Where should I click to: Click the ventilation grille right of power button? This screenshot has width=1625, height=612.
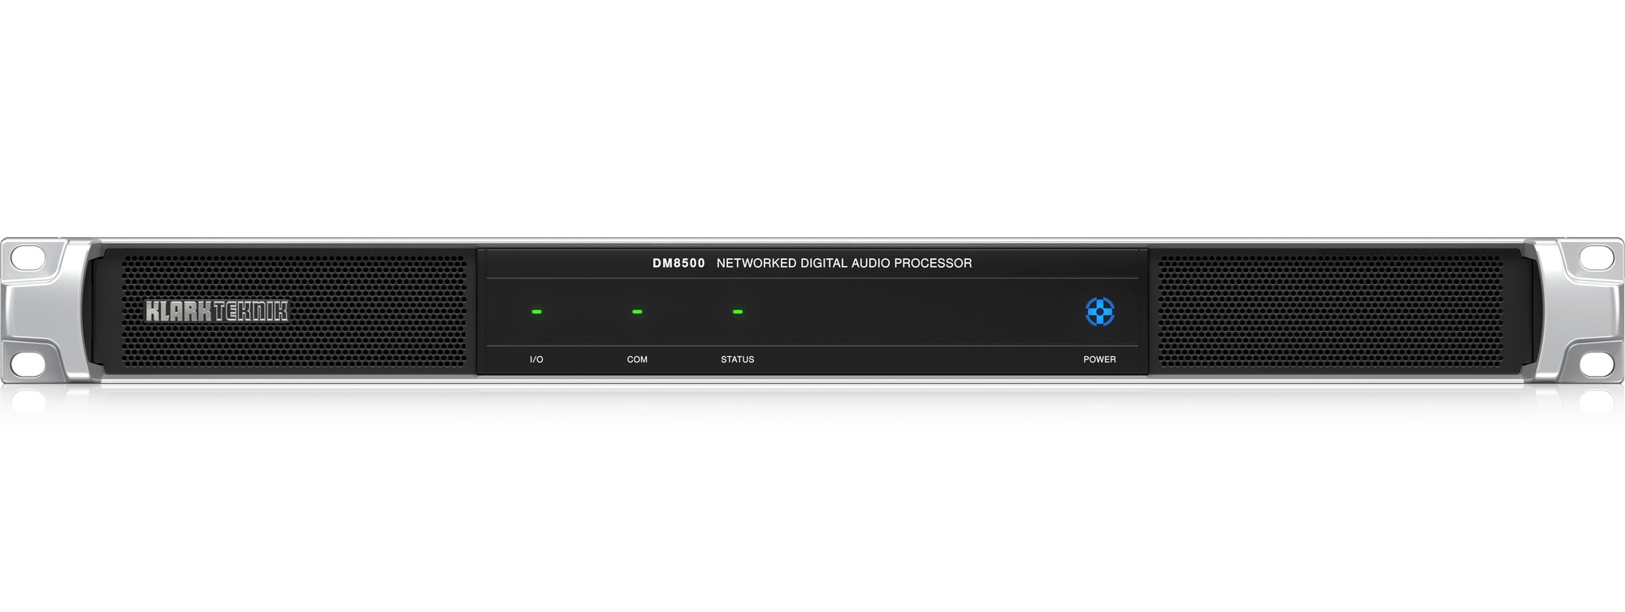pos(1330,312)
